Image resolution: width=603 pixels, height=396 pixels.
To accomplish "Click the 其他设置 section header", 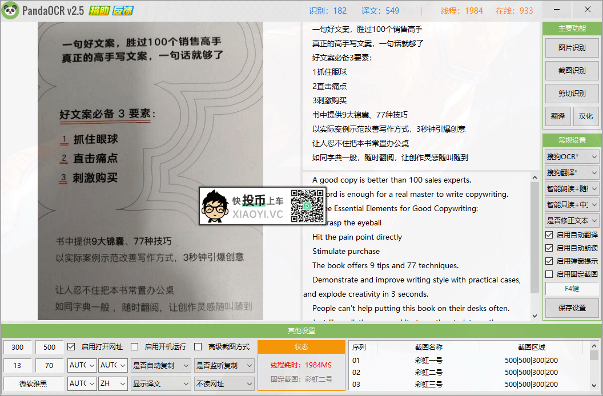I will pyautogui.click(x=301, y=330).
